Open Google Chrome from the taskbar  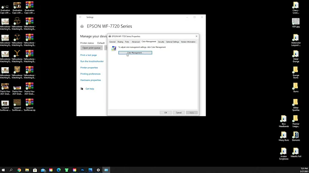point(19,170)
